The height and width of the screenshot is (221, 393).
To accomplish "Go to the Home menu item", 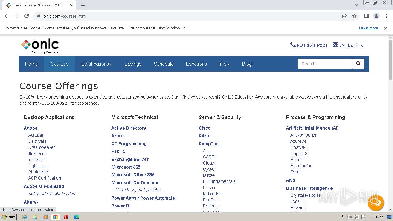I will [32, 64].
